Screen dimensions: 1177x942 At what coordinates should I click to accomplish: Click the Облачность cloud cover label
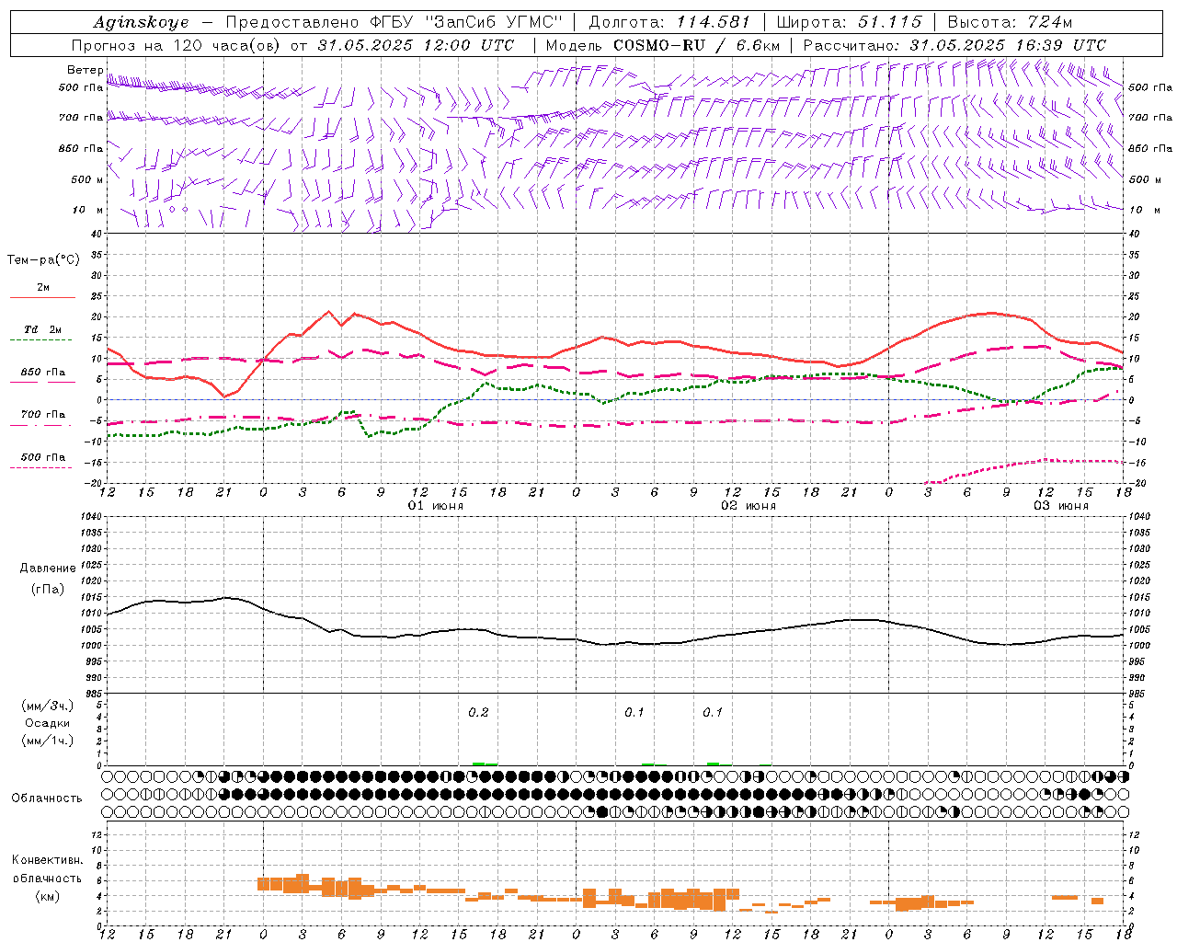[x=47, y=798]
